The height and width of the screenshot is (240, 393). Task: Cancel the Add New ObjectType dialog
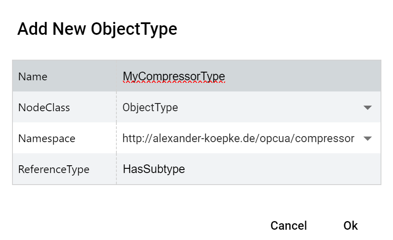(x=289, y=226)
